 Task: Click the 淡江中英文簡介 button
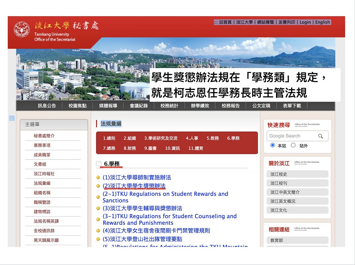pyautogui.click(x=297, y=192)
